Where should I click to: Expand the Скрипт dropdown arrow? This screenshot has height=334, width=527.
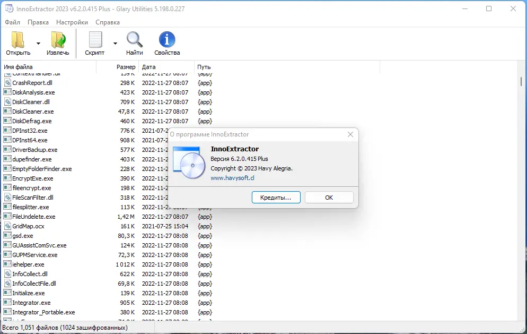click(x=115, y=44)
